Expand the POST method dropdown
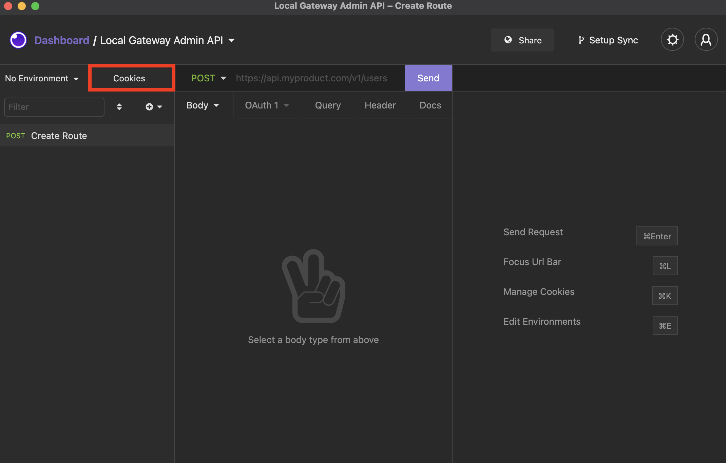Image resolution: width=726 pixels, height=463 pixels. click(223, 78)
